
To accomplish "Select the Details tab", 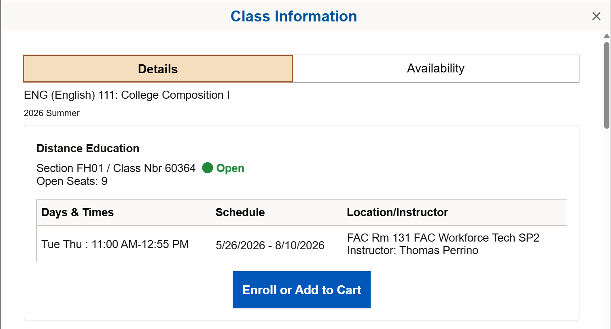I will [157, 68].
